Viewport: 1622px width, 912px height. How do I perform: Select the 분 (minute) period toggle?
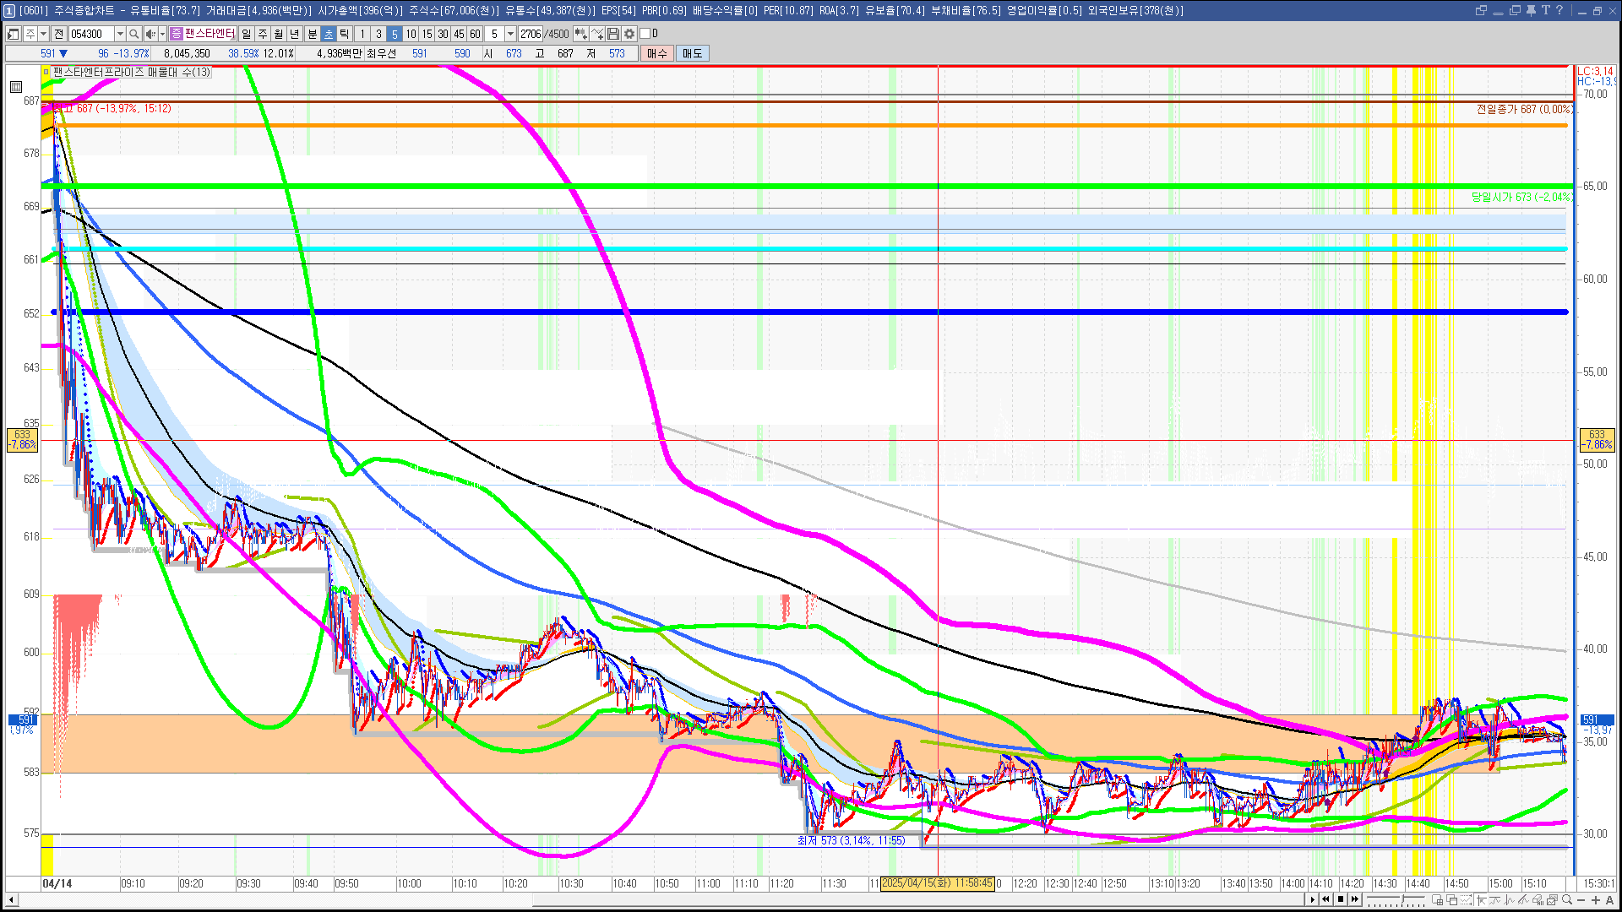[x=312, y=34]
